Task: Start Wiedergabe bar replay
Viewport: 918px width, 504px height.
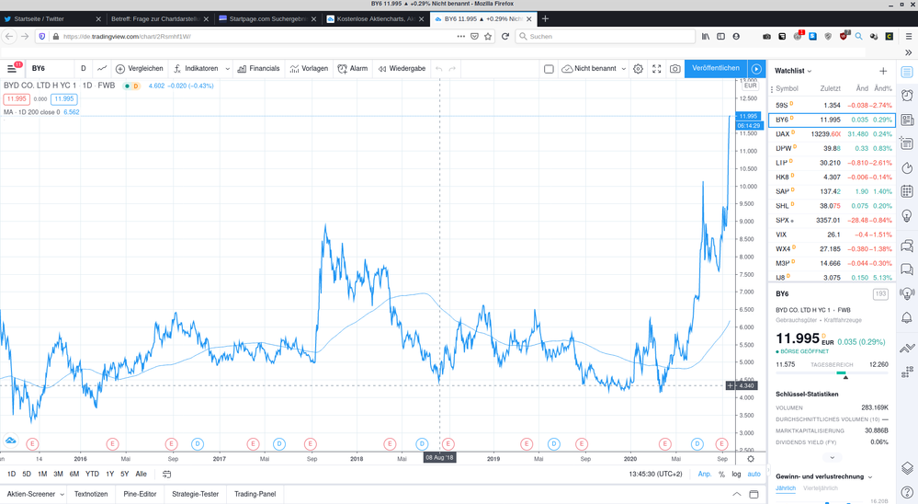Action: (x=402, y=69)
